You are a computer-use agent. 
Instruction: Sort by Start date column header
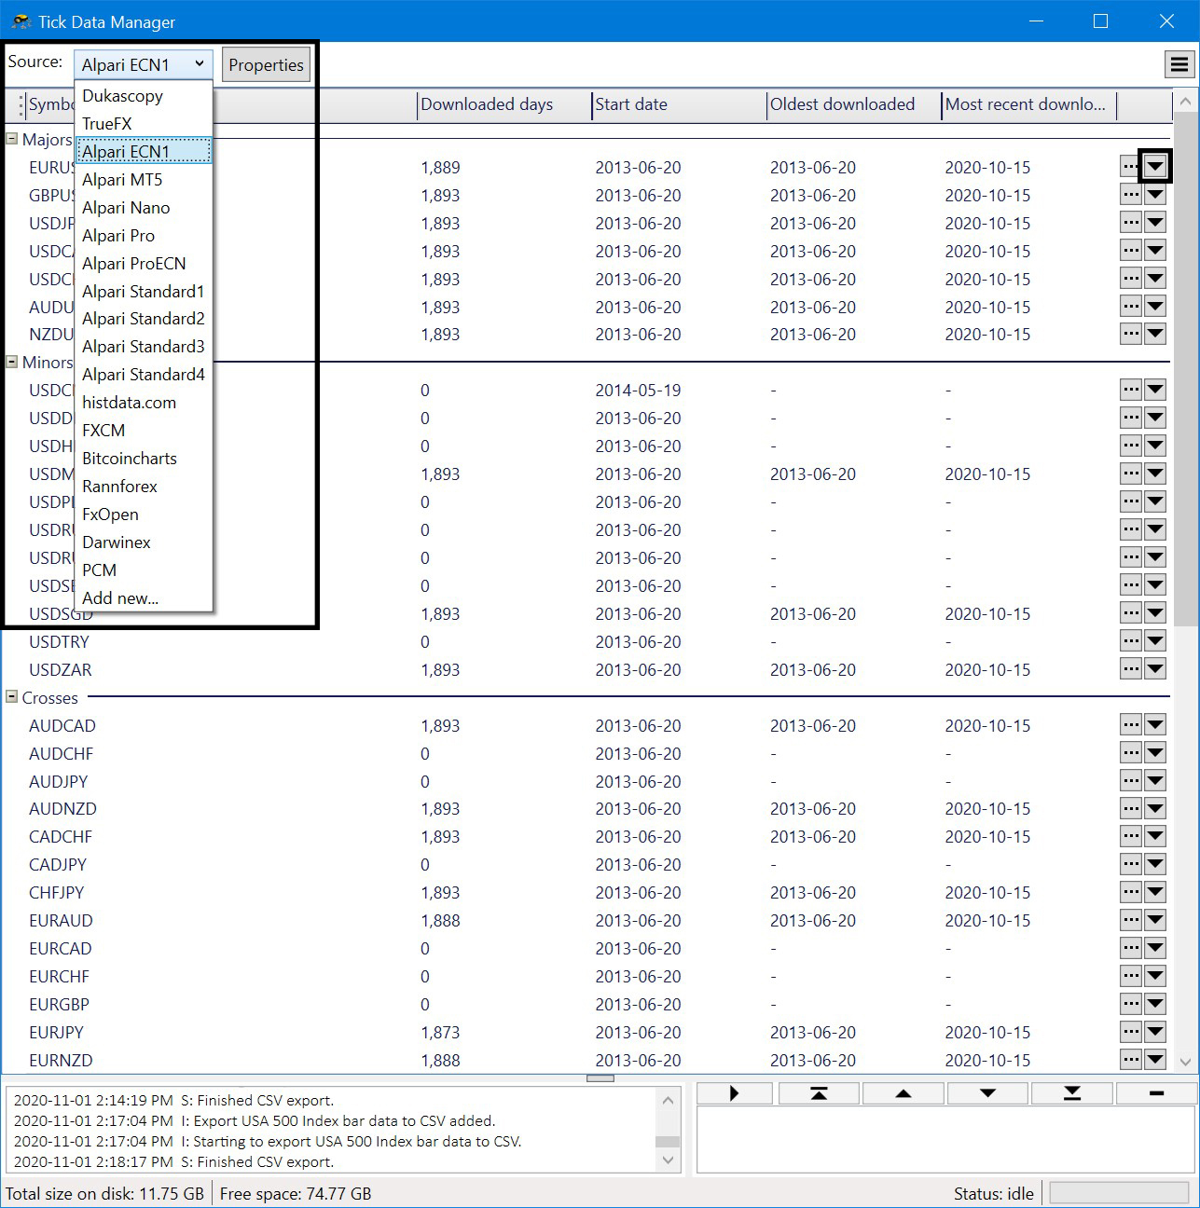[x=679, y=104]
